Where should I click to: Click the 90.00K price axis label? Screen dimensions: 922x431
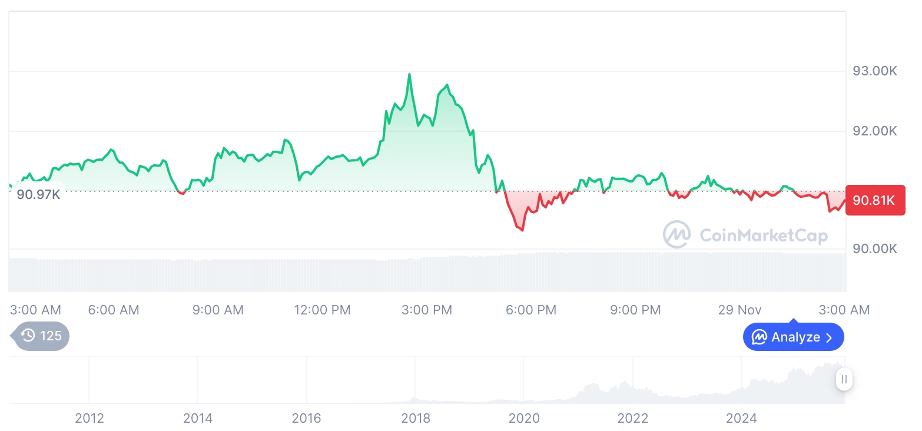click(875, 248)
